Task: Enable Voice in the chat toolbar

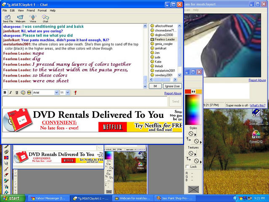Action: click(x=33, y=19)
